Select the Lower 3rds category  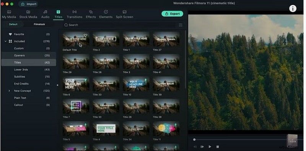click(29, 69)
